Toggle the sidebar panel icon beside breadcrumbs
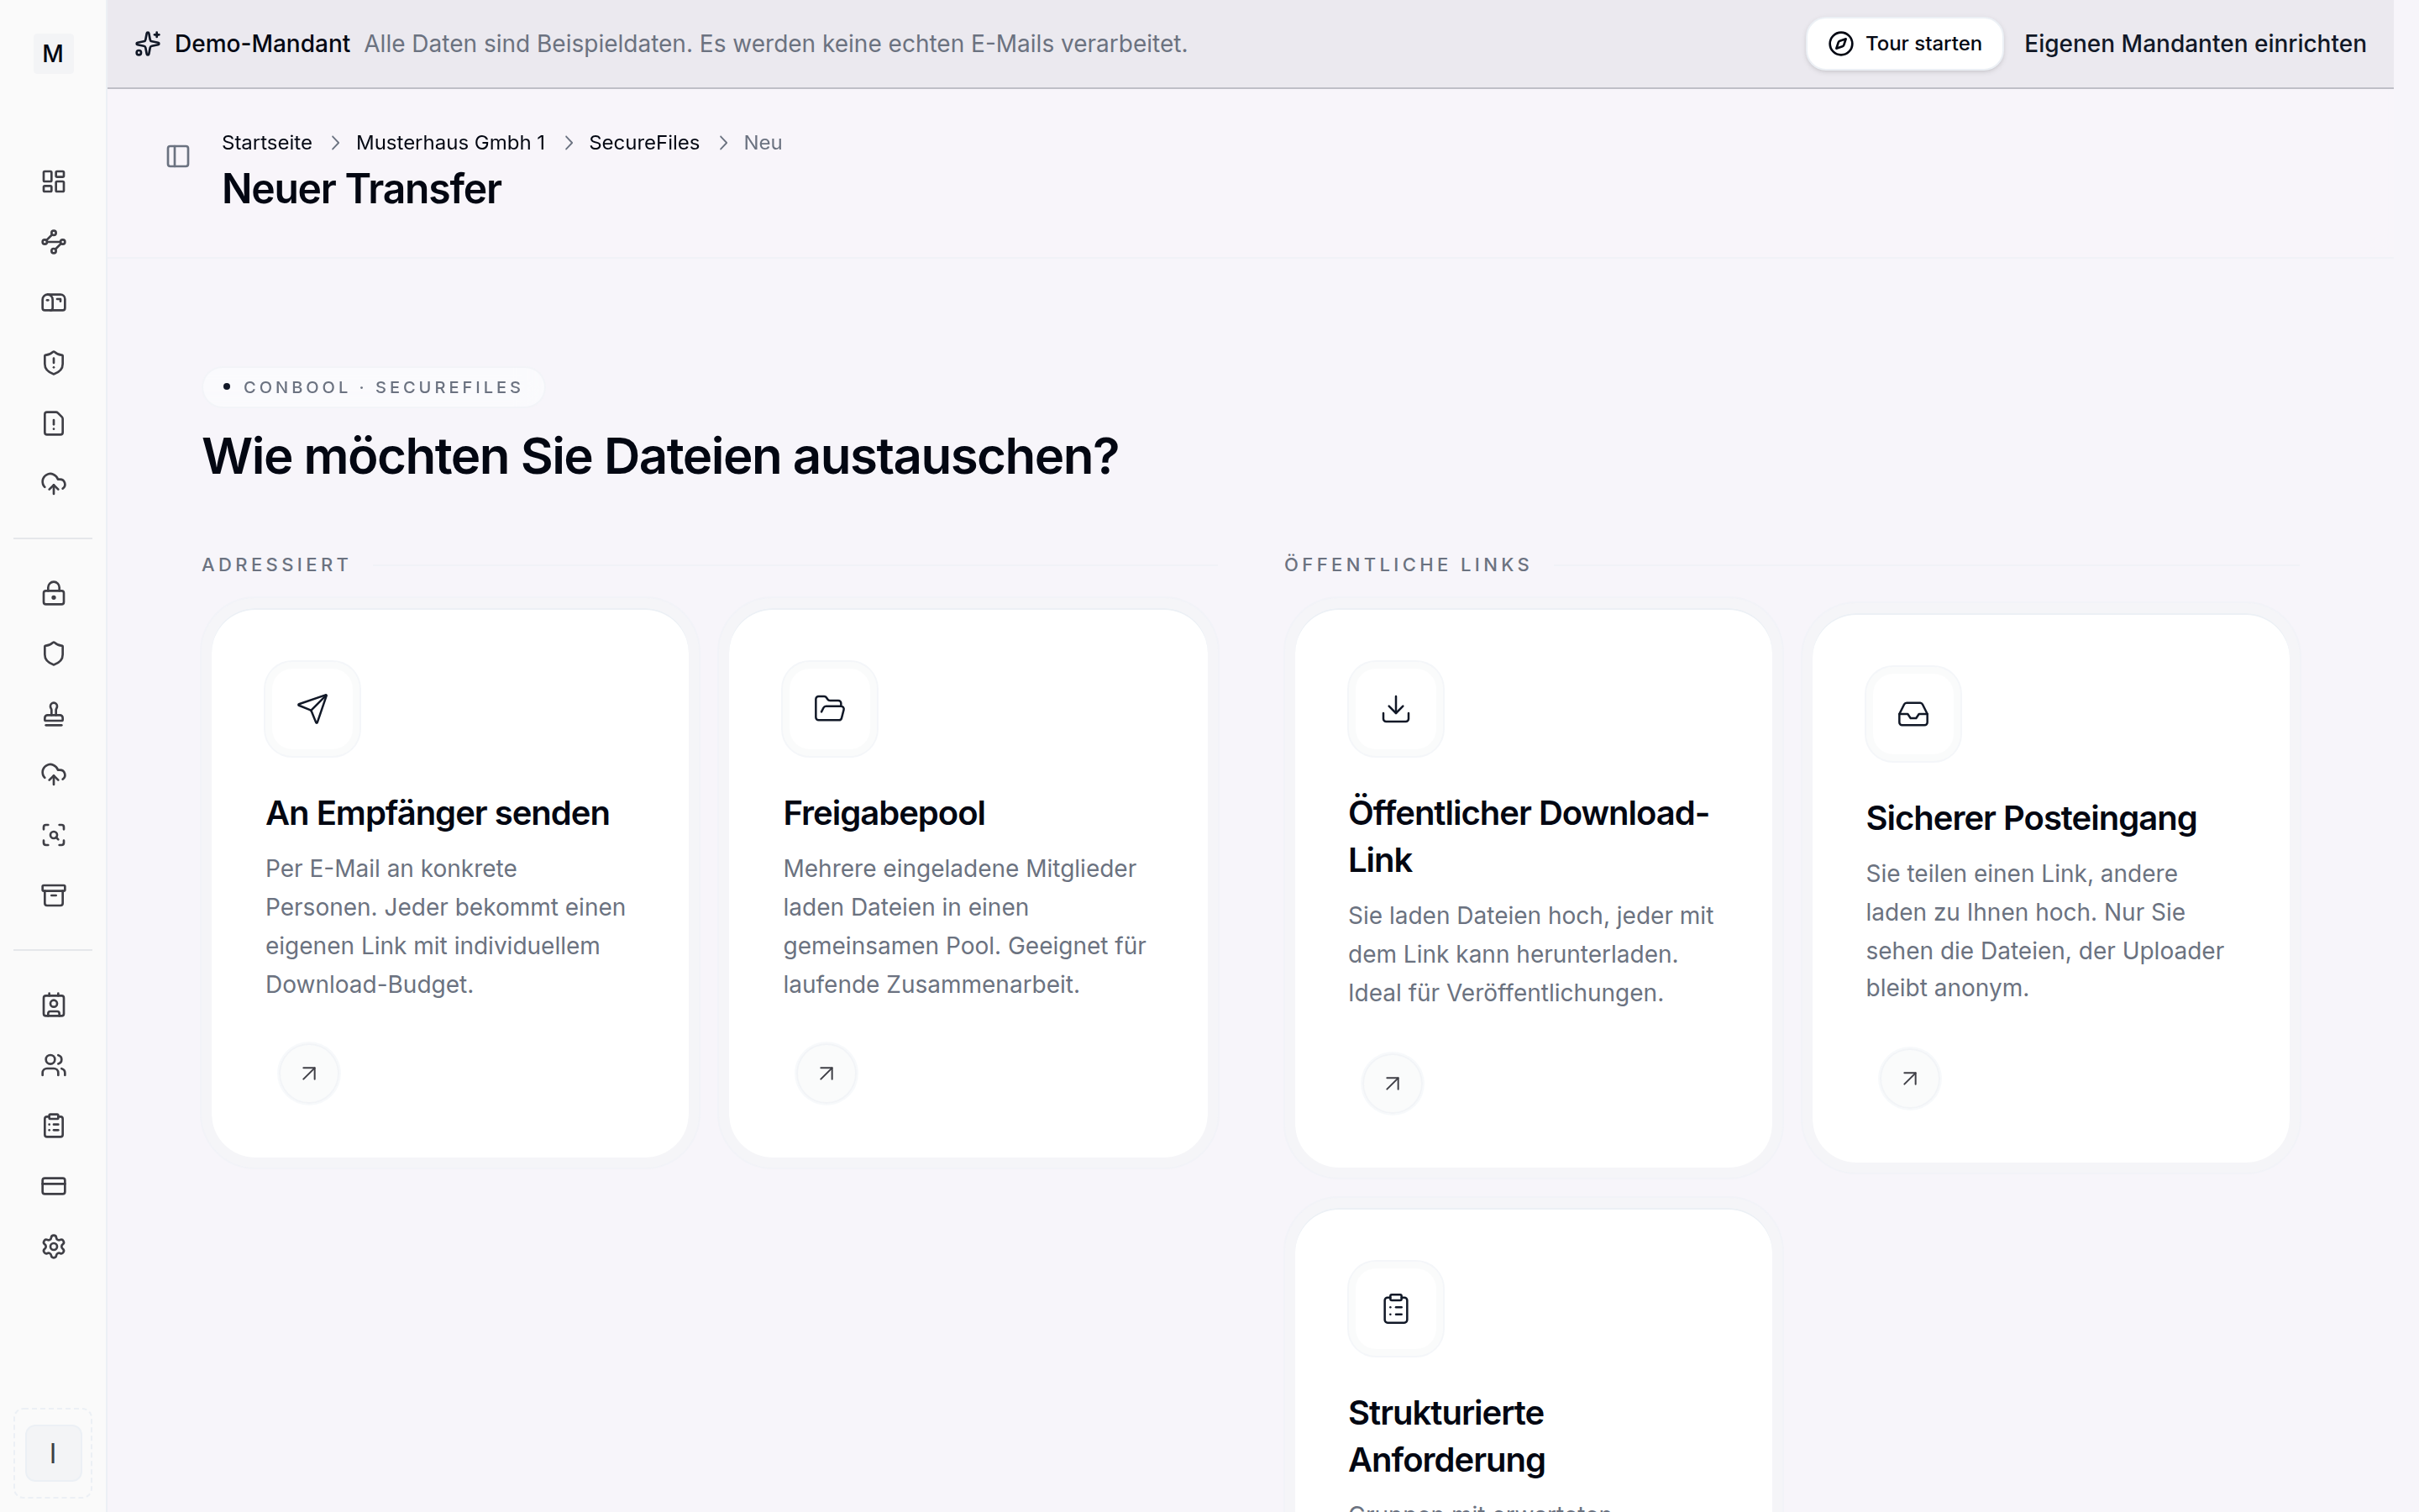Viewport: 2419px width, 1512px height. click(178, 156)
